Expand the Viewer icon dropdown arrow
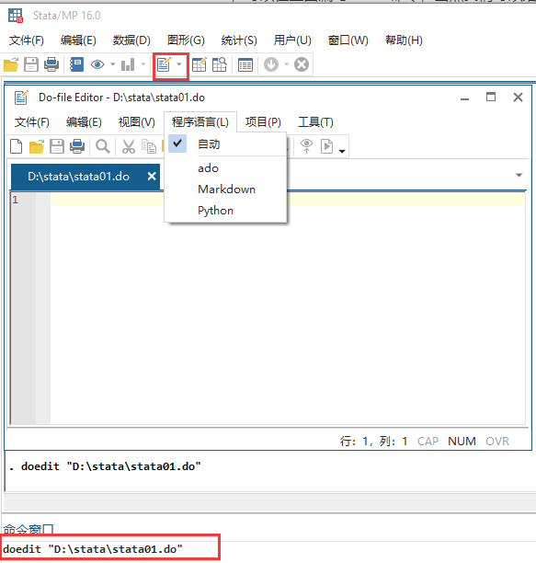The width and height of the screenshot is (536, 563). [113, 64]
